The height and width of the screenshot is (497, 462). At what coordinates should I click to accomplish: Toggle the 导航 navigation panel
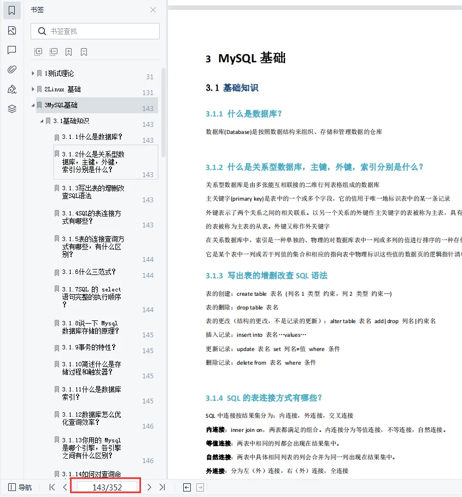click(20, 487)
